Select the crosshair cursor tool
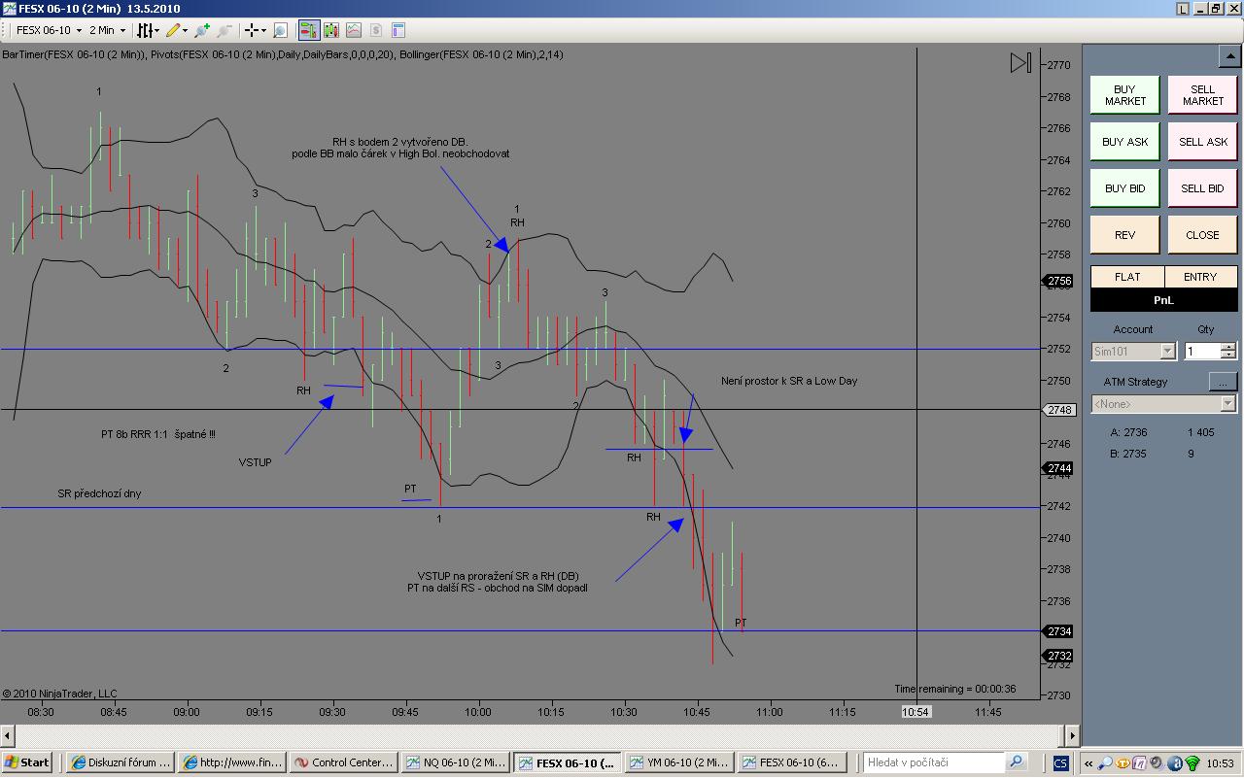Screen dimensions: 1244x779 [x=251, y=31]
